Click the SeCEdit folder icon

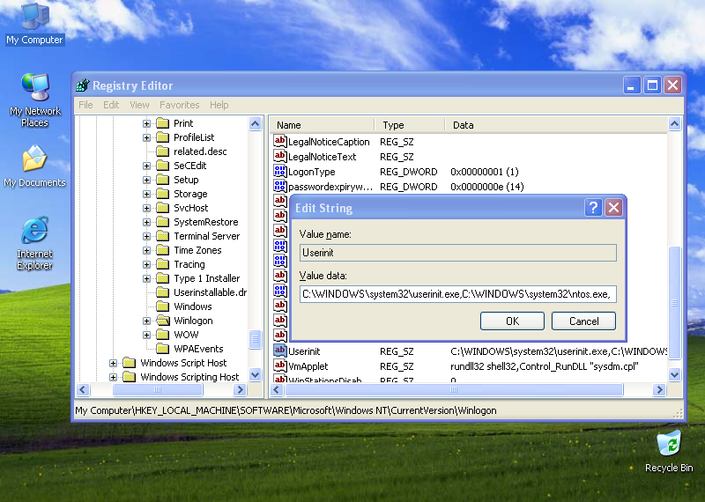(162, 166)
